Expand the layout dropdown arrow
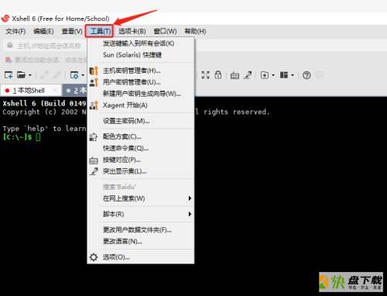The image size is (387, 296). pos(293,75)
